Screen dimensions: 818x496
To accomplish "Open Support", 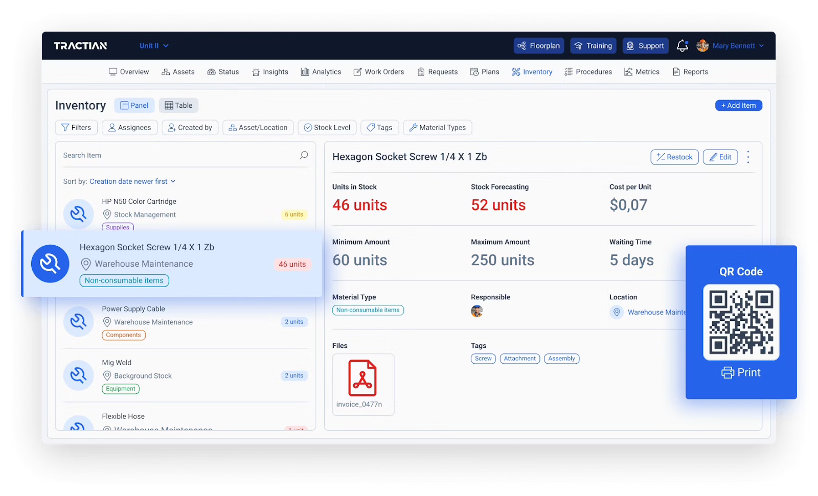I will 645,46.
